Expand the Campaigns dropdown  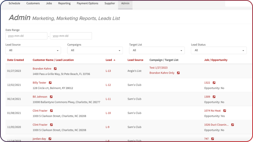click(x=95, y=51)
